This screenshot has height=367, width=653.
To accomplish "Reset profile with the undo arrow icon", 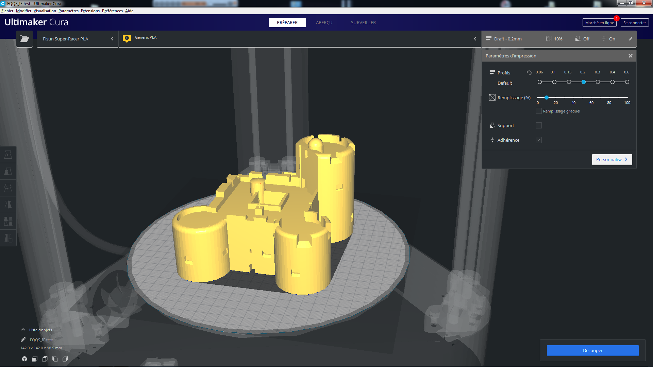I will point(529,72).
